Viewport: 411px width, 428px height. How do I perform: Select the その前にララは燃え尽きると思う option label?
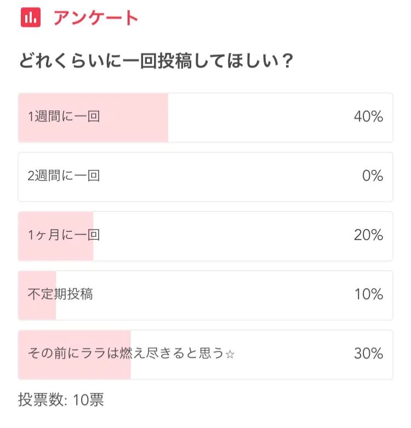point(126,353)
